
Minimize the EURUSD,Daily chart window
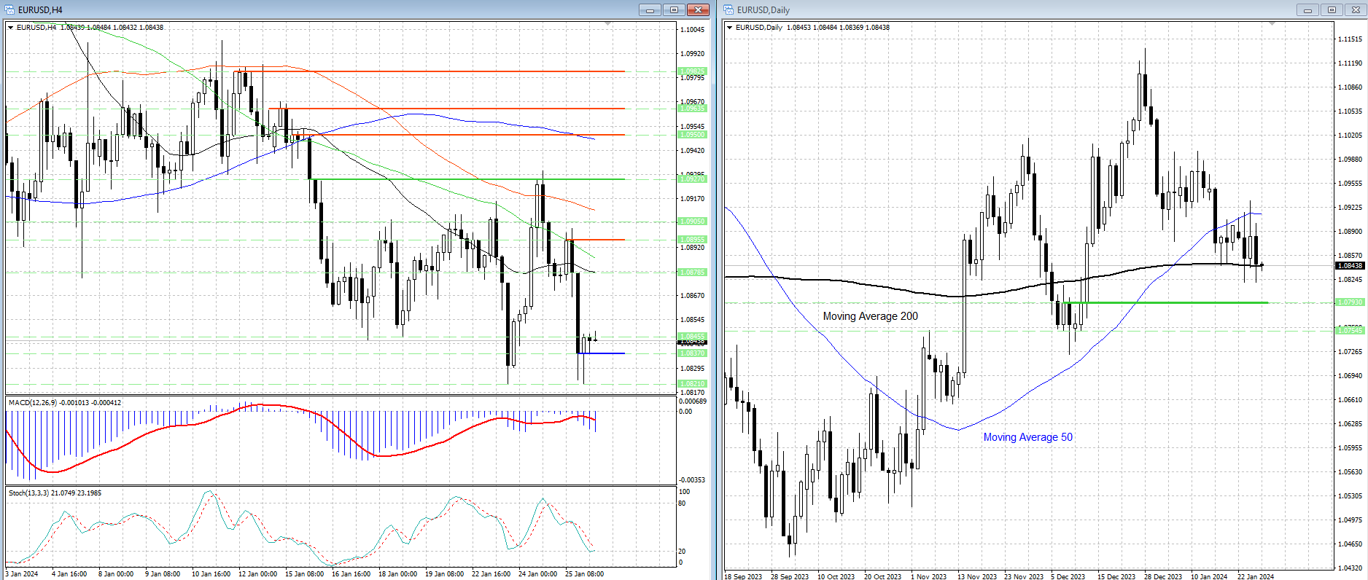[x=1307, y=9]
